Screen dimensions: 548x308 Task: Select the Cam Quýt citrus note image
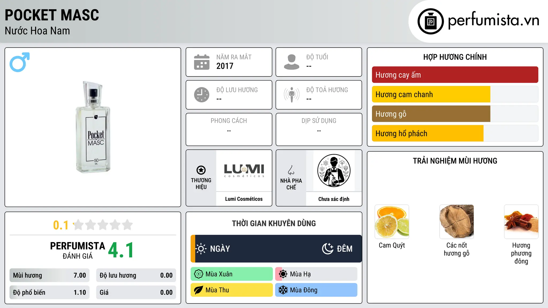click(x=392, y=222)
